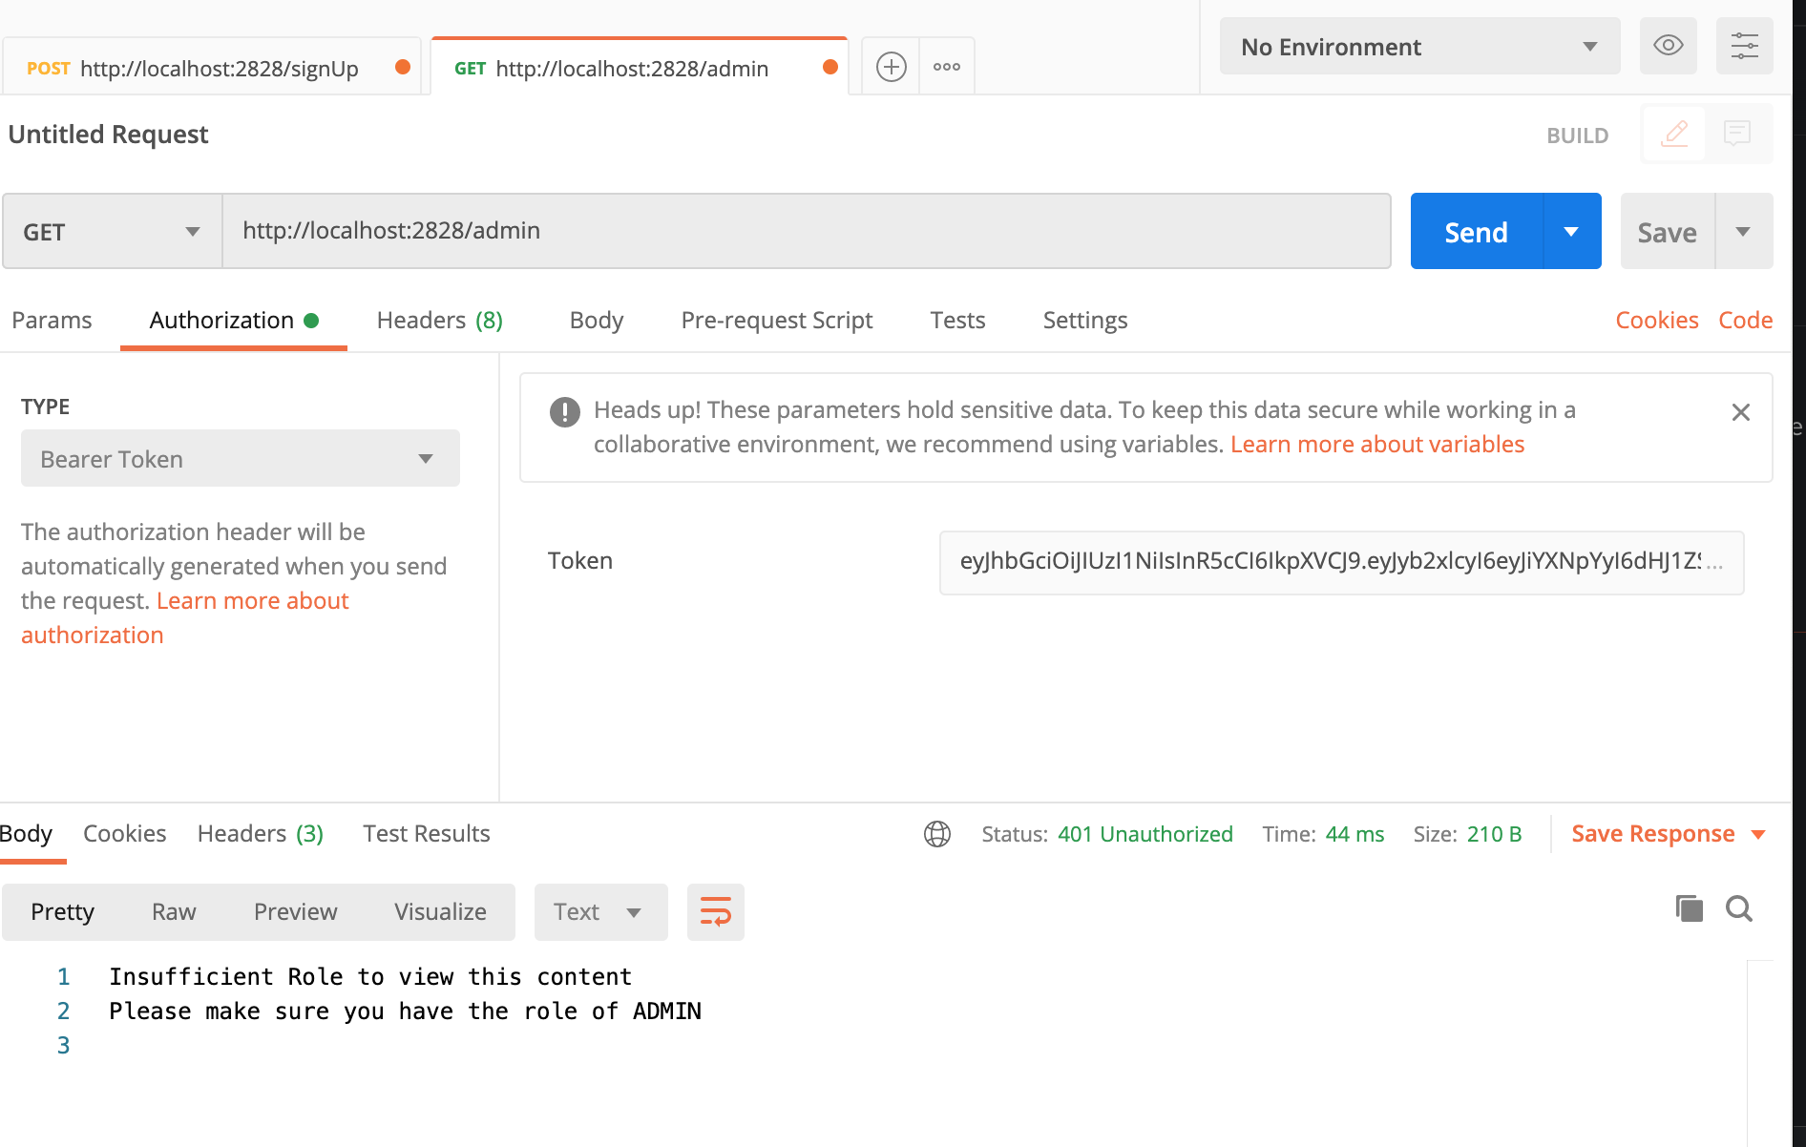
Task: Expand the Text response format dropdown
Action: [x=599, y=912]
